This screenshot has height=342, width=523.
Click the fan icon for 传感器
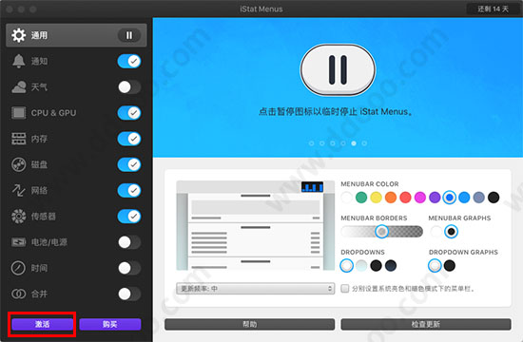pyautogui.click(x=18, y=217)
